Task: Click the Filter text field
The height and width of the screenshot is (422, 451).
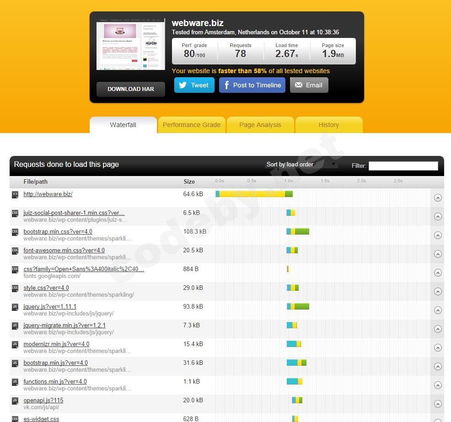Action: point(403,166)
